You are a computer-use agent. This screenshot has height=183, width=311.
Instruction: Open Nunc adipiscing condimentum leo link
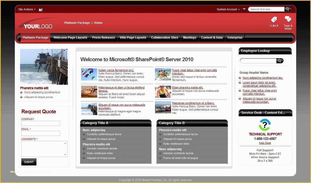click(263, 78)
